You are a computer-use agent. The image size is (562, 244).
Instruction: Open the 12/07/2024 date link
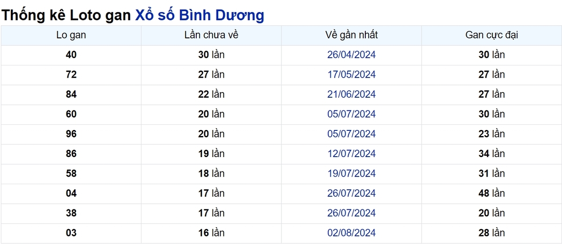coord(352,154)
